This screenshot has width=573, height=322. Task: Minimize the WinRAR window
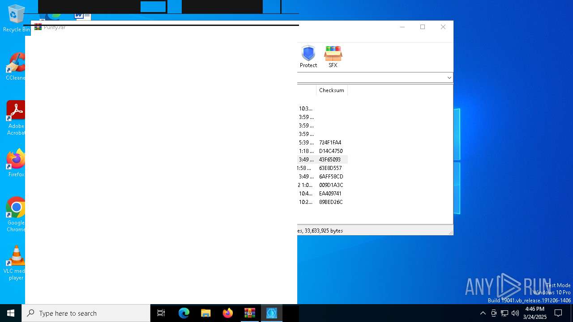coord(402,27)
